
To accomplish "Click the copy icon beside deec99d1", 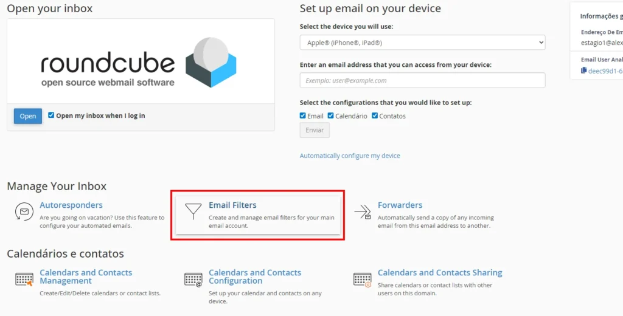I will [x=583, y=70].
